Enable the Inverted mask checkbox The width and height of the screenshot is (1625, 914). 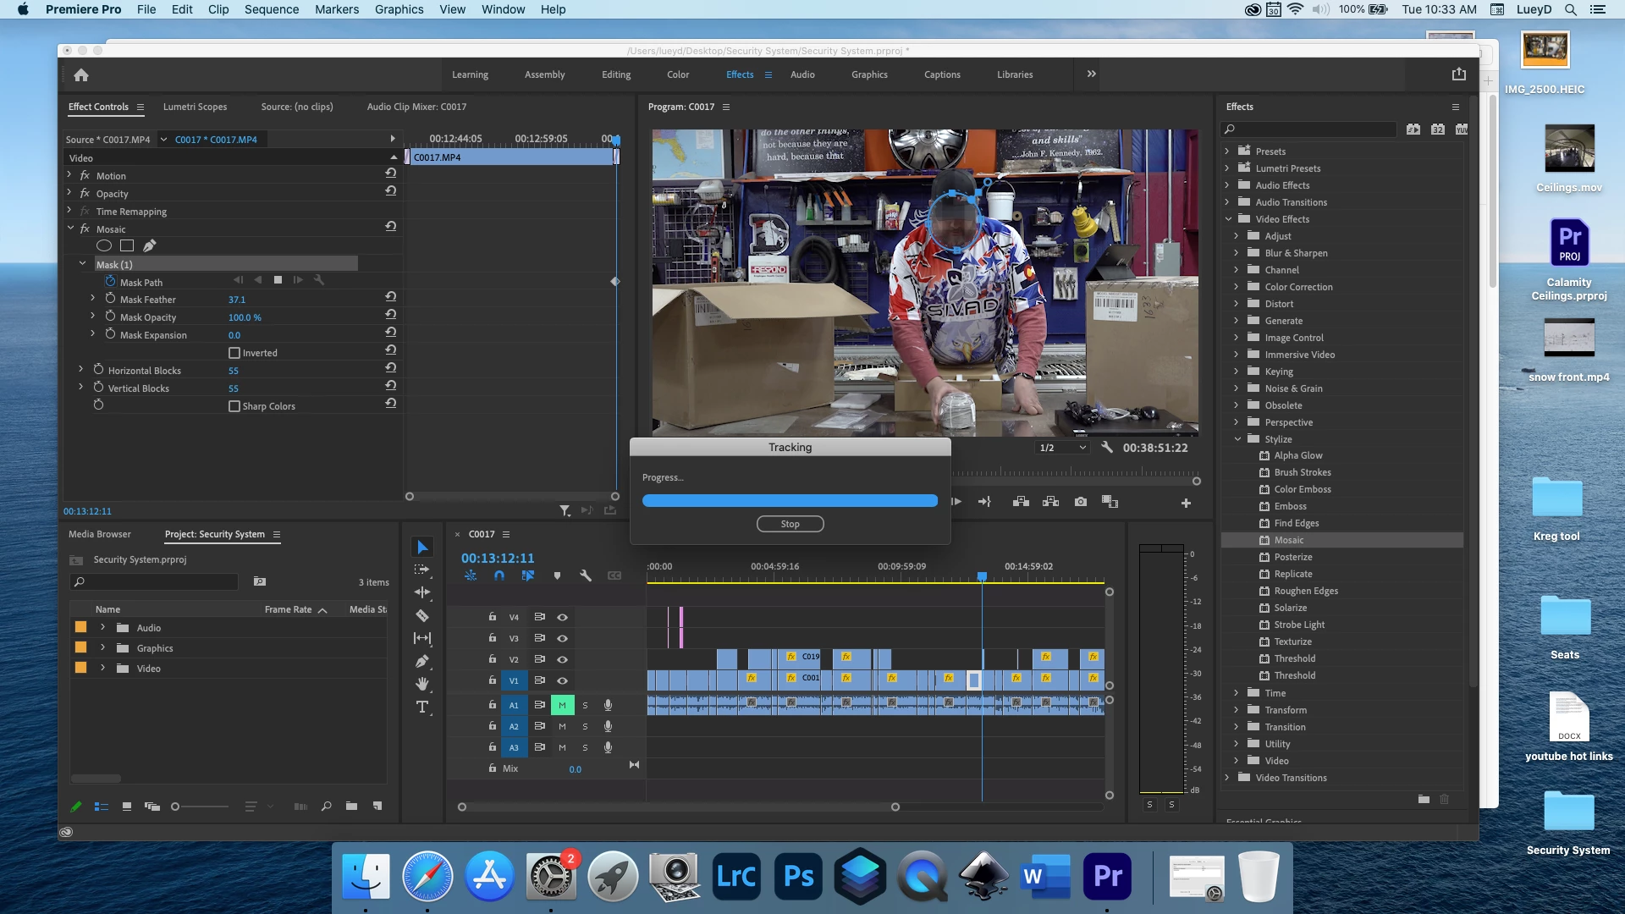pos(234,353)
